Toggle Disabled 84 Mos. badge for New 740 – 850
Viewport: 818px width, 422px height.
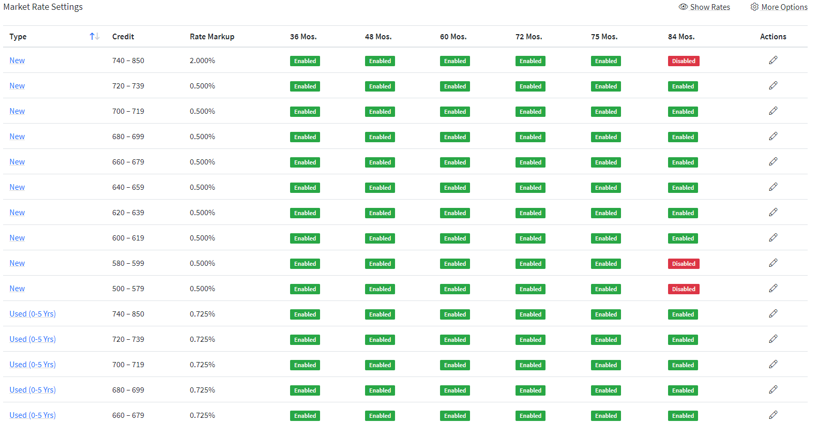click(x=684, y=61)
